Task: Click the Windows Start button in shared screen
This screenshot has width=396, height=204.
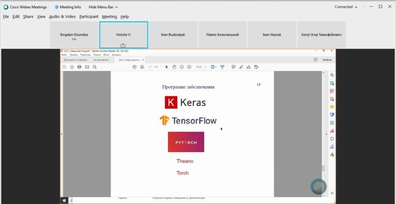Action: point(64,200)
